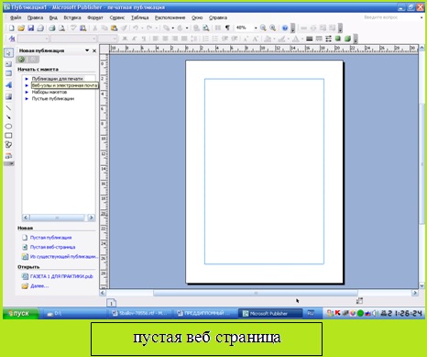
Task: Open the Таблица menu
Action: (x=140, y=17)
